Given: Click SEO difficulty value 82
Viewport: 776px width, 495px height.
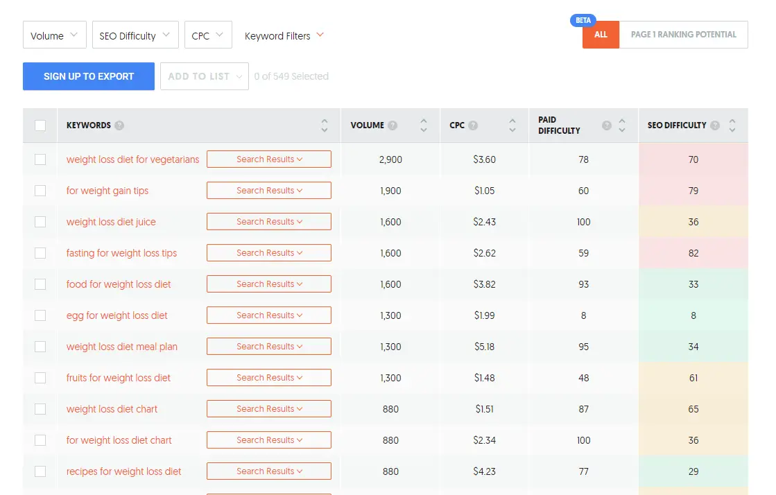Looking at the screenshot, I should click(693, 253).
